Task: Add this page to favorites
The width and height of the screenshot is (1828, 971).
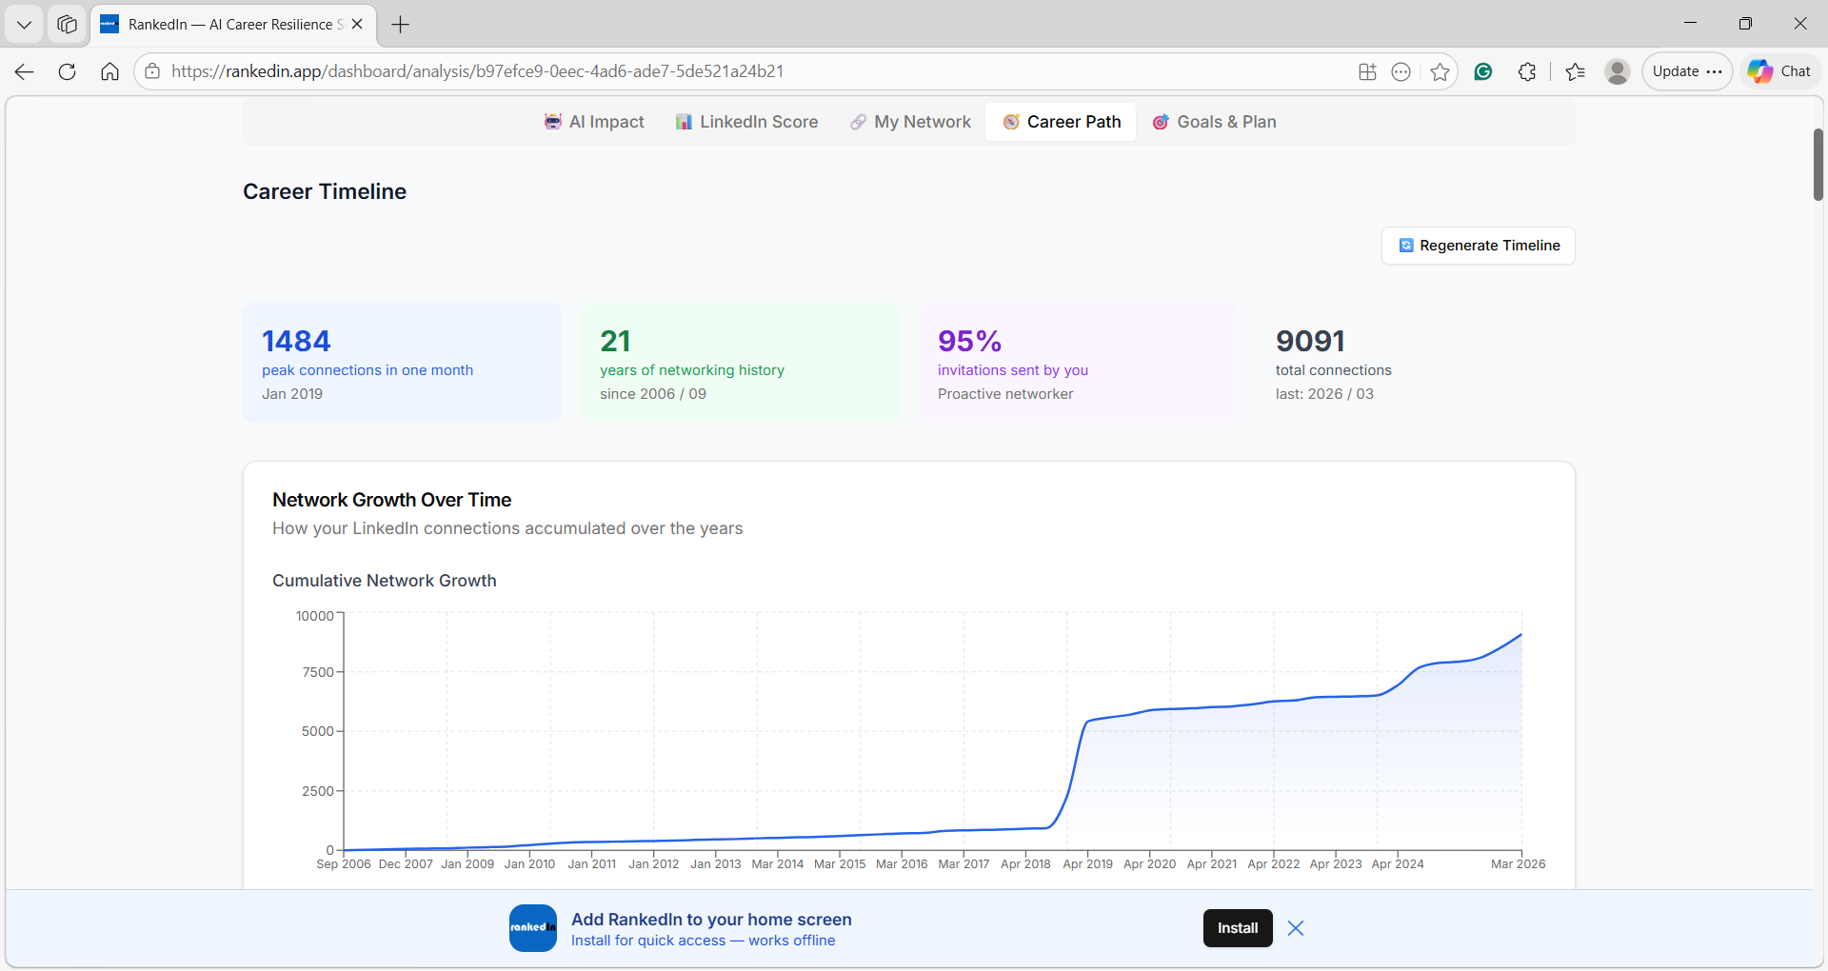Action: click(1440, 71)
